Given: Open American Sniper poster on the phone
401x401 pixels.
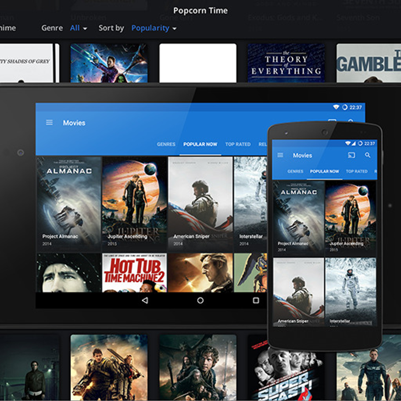Looking at the screenshot, I should tap(298, 292).
